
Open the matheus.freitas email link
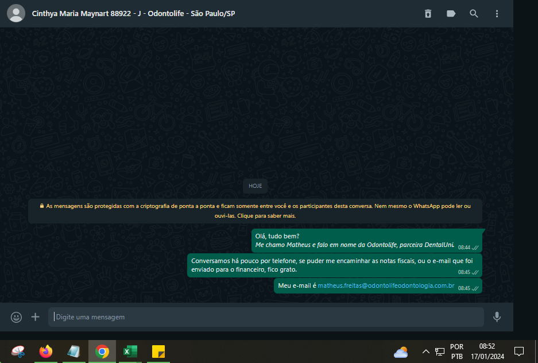point(386,285)
